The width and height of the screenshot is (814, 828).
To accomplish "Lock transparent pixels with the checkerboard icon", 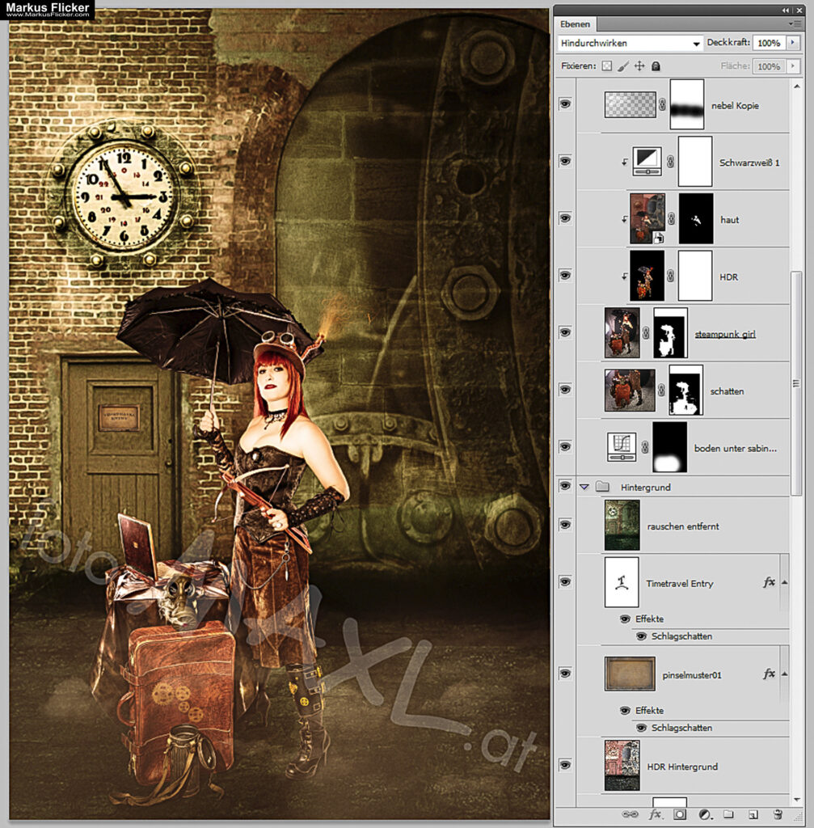I will [x=605, y=66].
